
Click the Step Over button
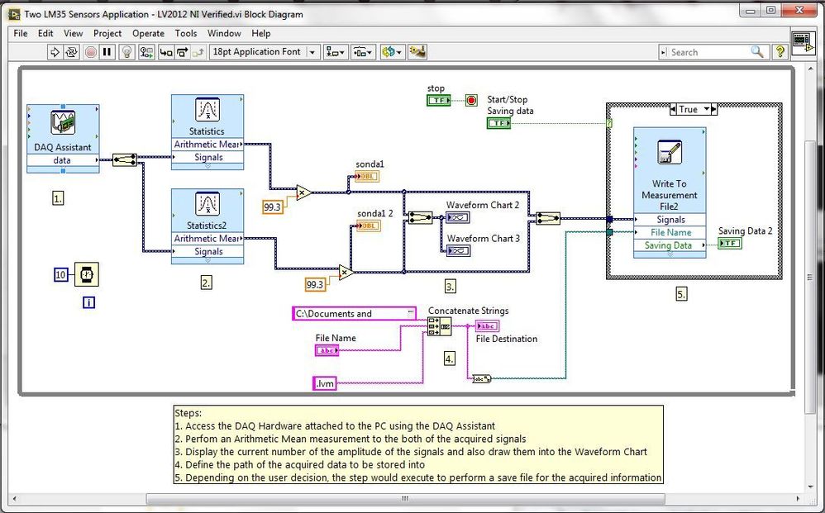coord(182,52)
